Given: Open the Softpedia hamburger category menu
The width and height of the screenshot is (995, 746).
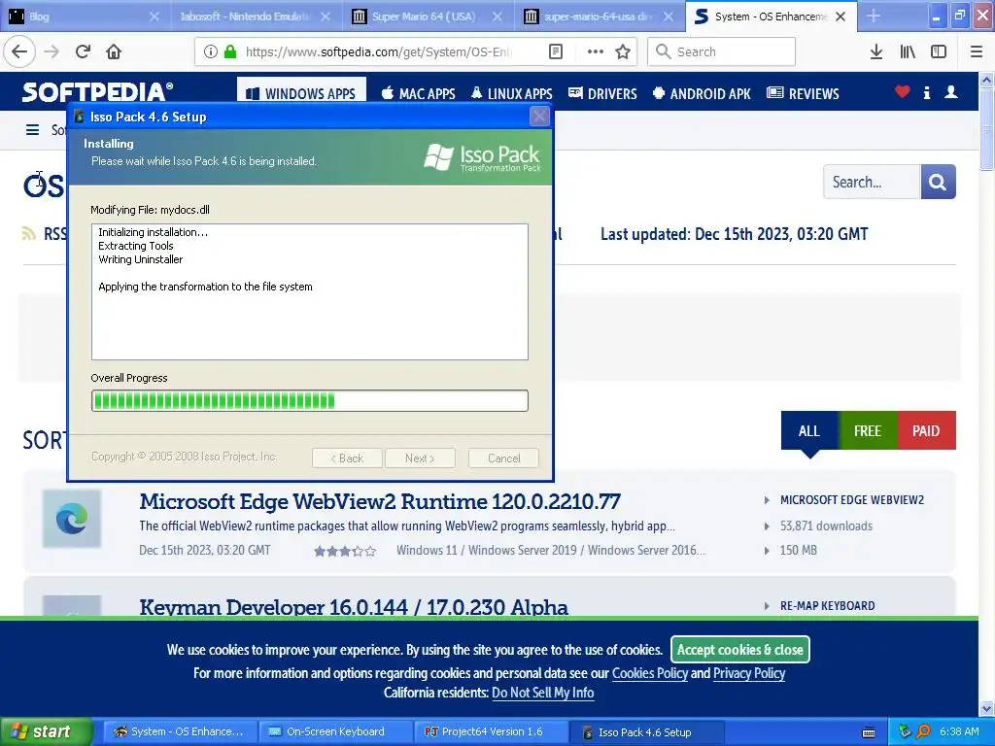Looking at the screenshot, I should pyautogui.click(x=32, y=130).
